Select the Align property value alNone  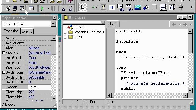(40, 48)
